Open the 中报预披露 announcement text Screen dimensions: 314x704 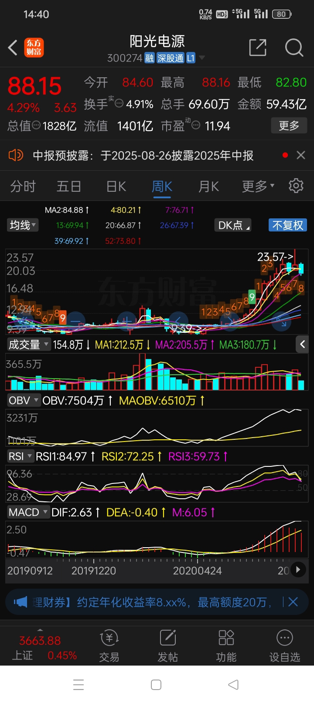[143, 155]
